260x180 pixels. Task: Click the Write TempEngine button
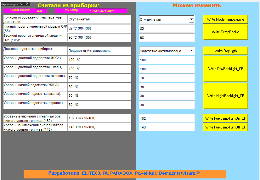(x=225, y=32)
